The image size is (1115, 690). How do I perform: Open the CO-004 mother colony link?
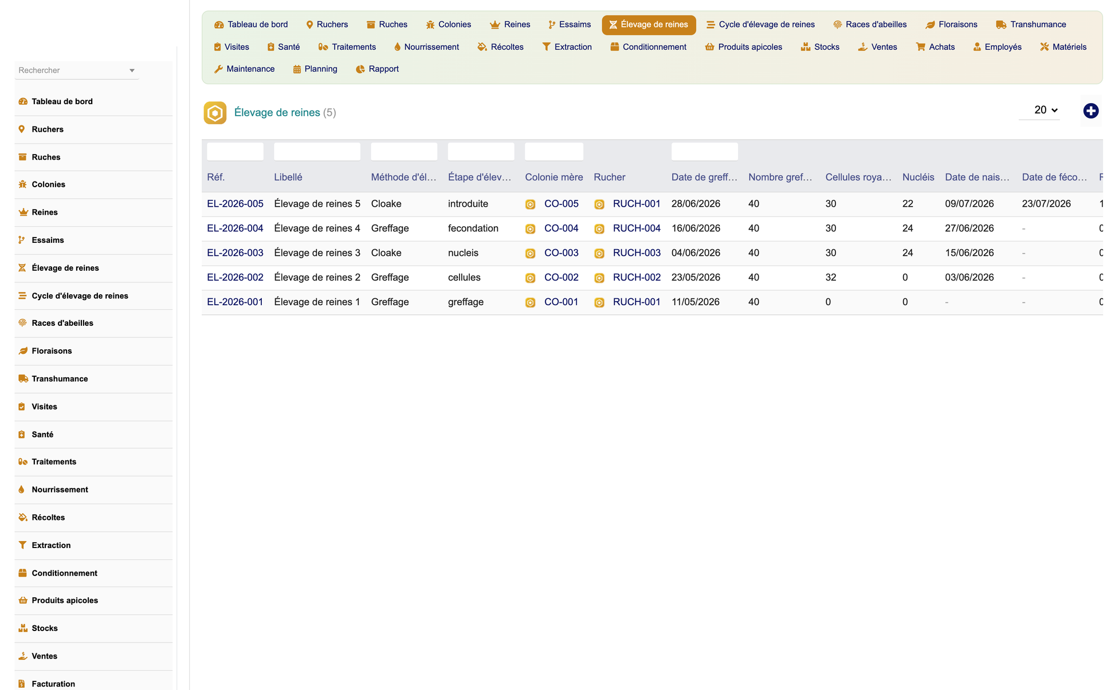[561, 228]
